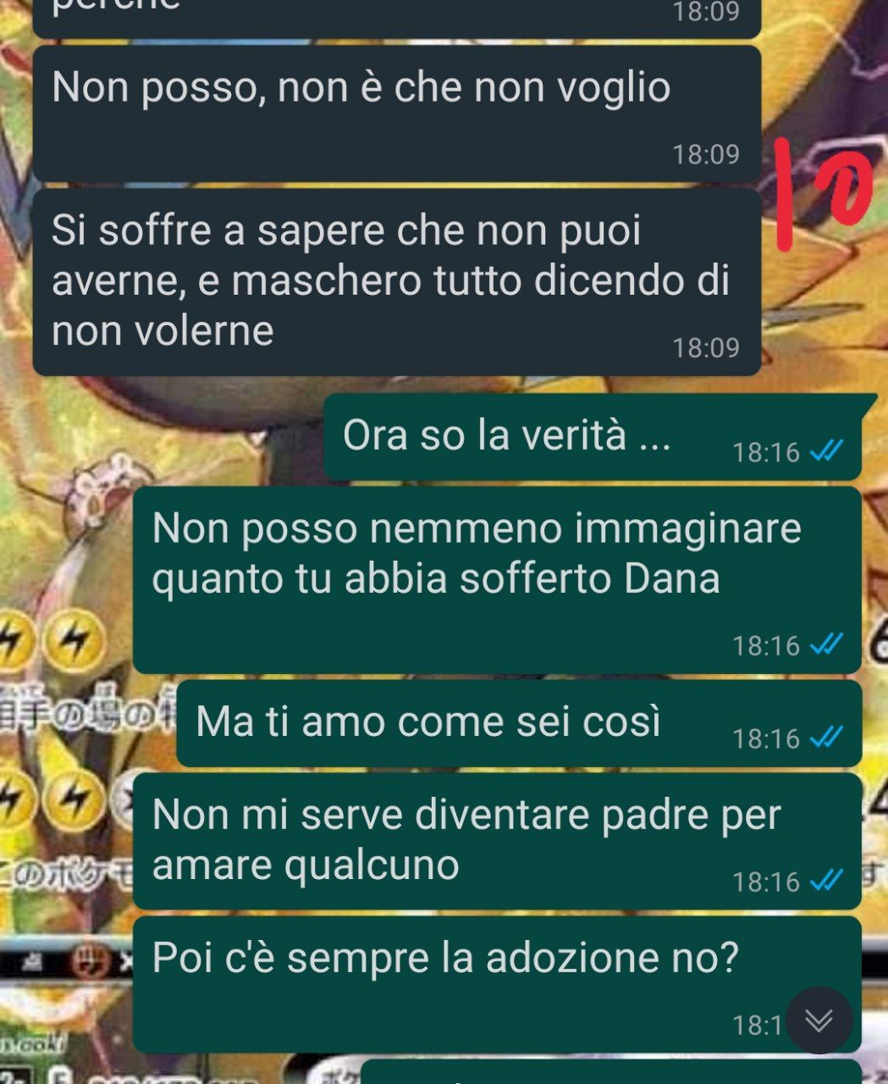Tap read ticks on 'quanto tu abbia sofferto' message
The image size is (888, 1084).
826,645
